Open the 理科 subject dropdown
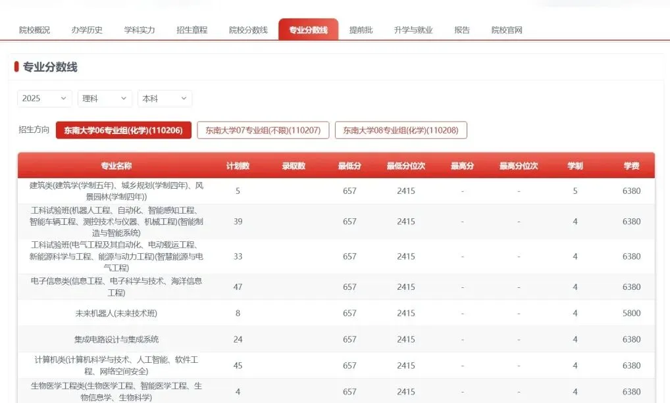This screenshot has width=670, height=403. tap(105, 99)
